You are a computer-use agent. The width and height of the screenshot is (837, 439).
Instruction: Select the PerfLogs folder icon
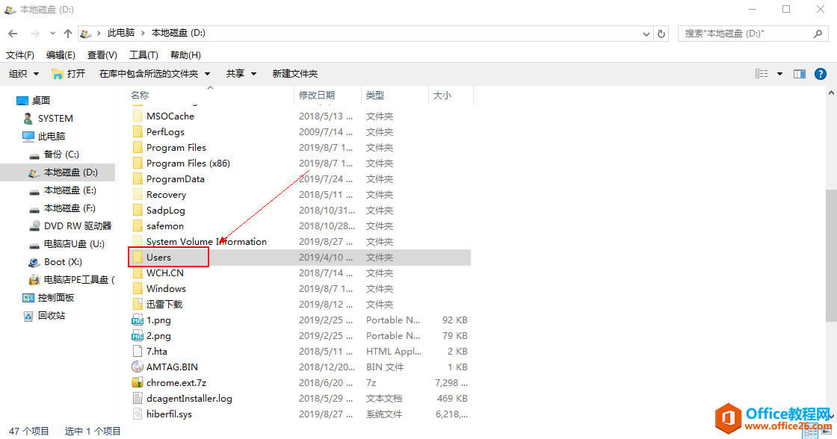138,131
